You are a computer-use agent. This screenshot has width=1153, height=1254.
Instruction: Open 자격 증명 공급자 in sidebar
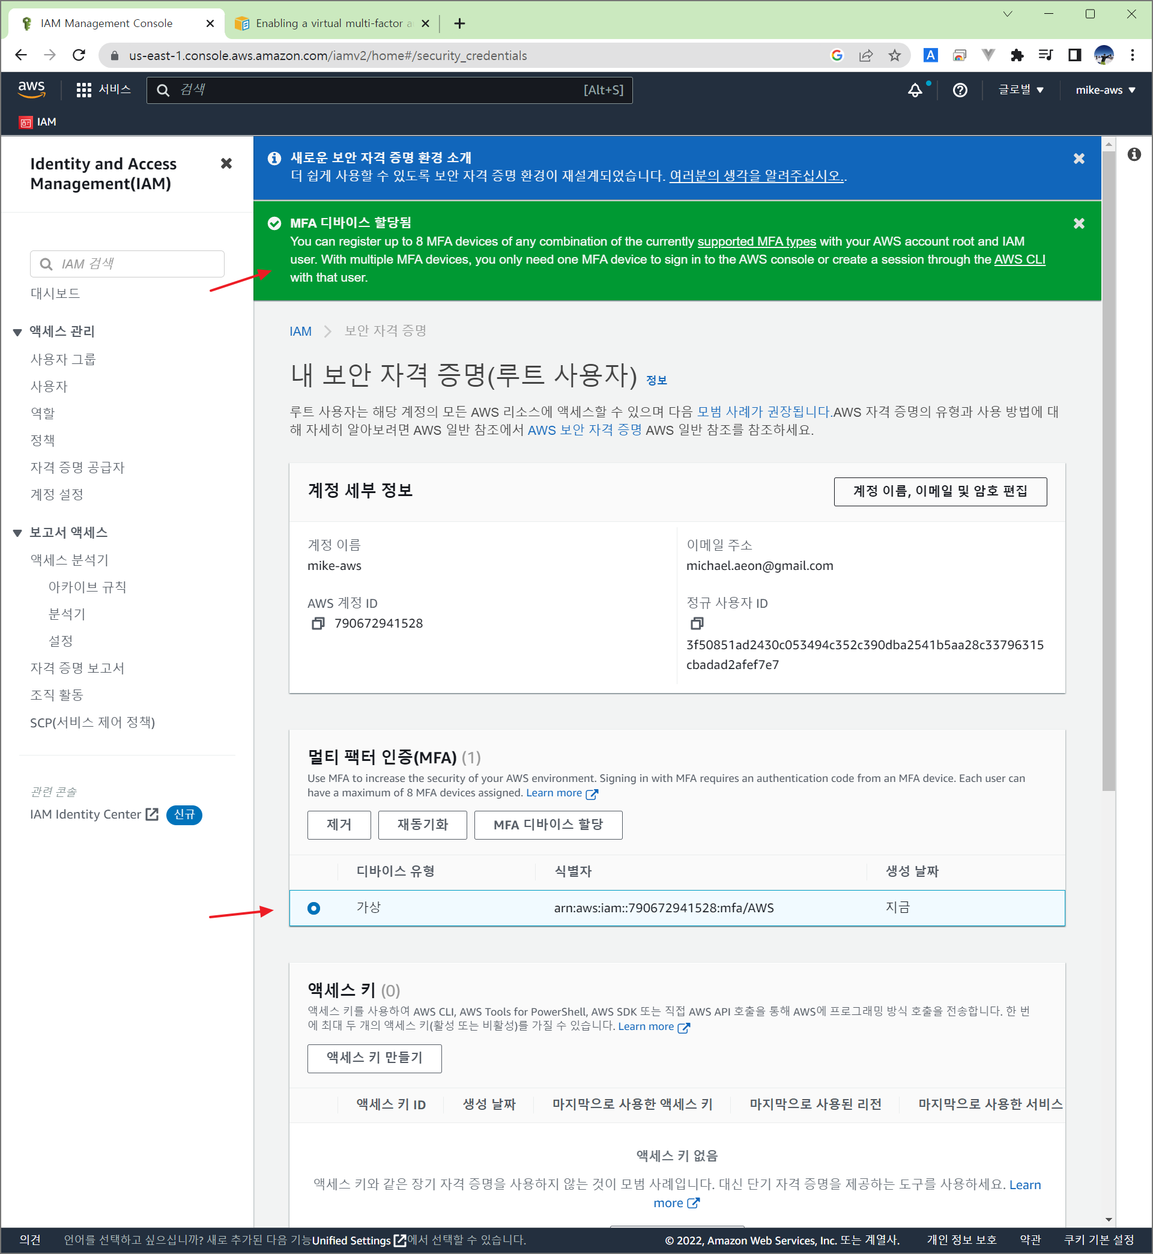tap(77, 467)
